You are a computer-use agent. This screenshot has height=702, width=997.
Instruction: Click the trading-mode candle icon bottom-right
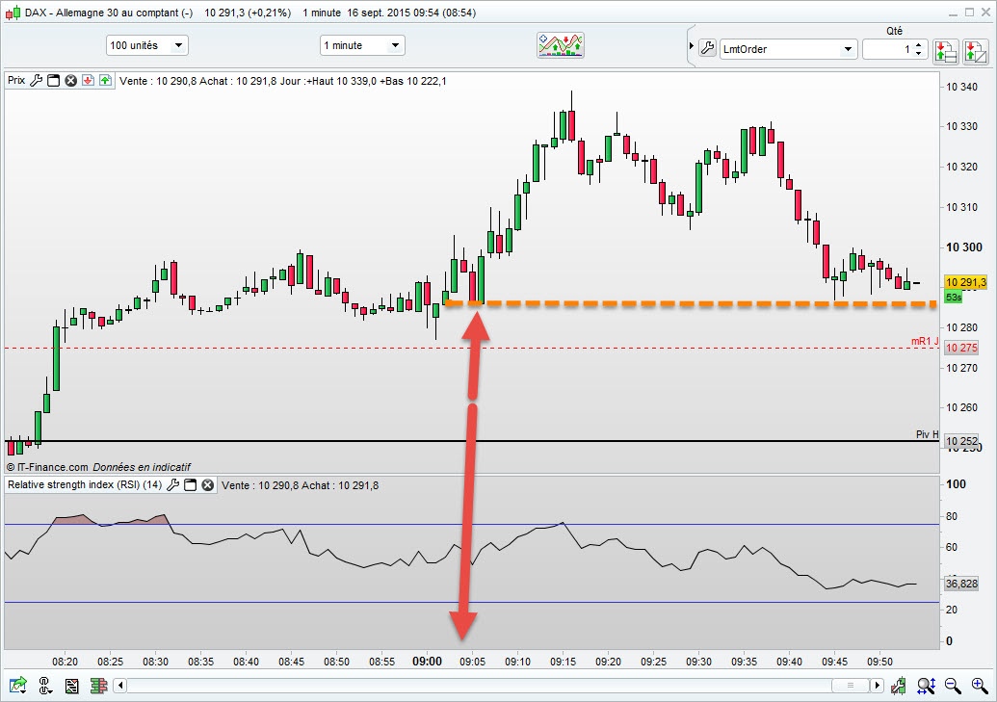[x=899, y=685]
